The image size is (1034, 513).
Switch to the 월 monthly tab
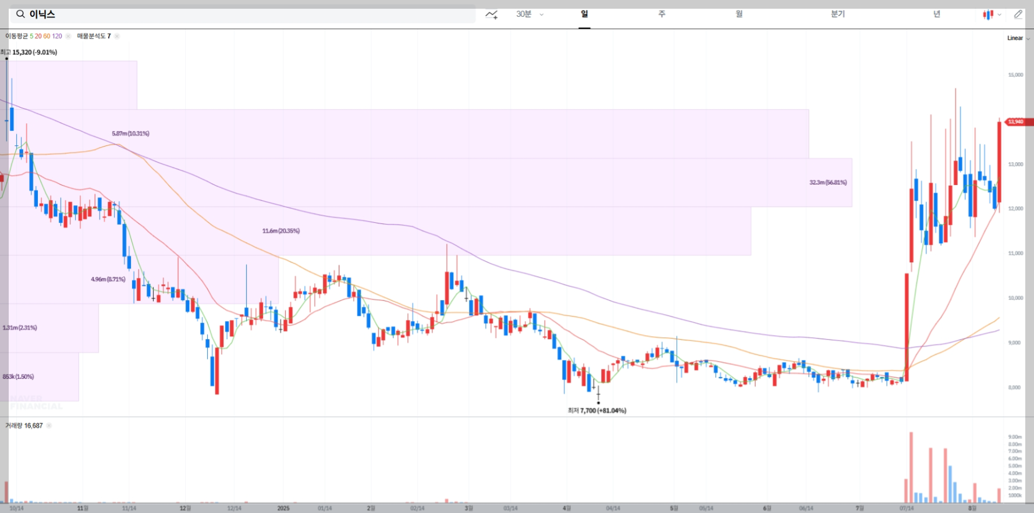click(x=739, y=14)
